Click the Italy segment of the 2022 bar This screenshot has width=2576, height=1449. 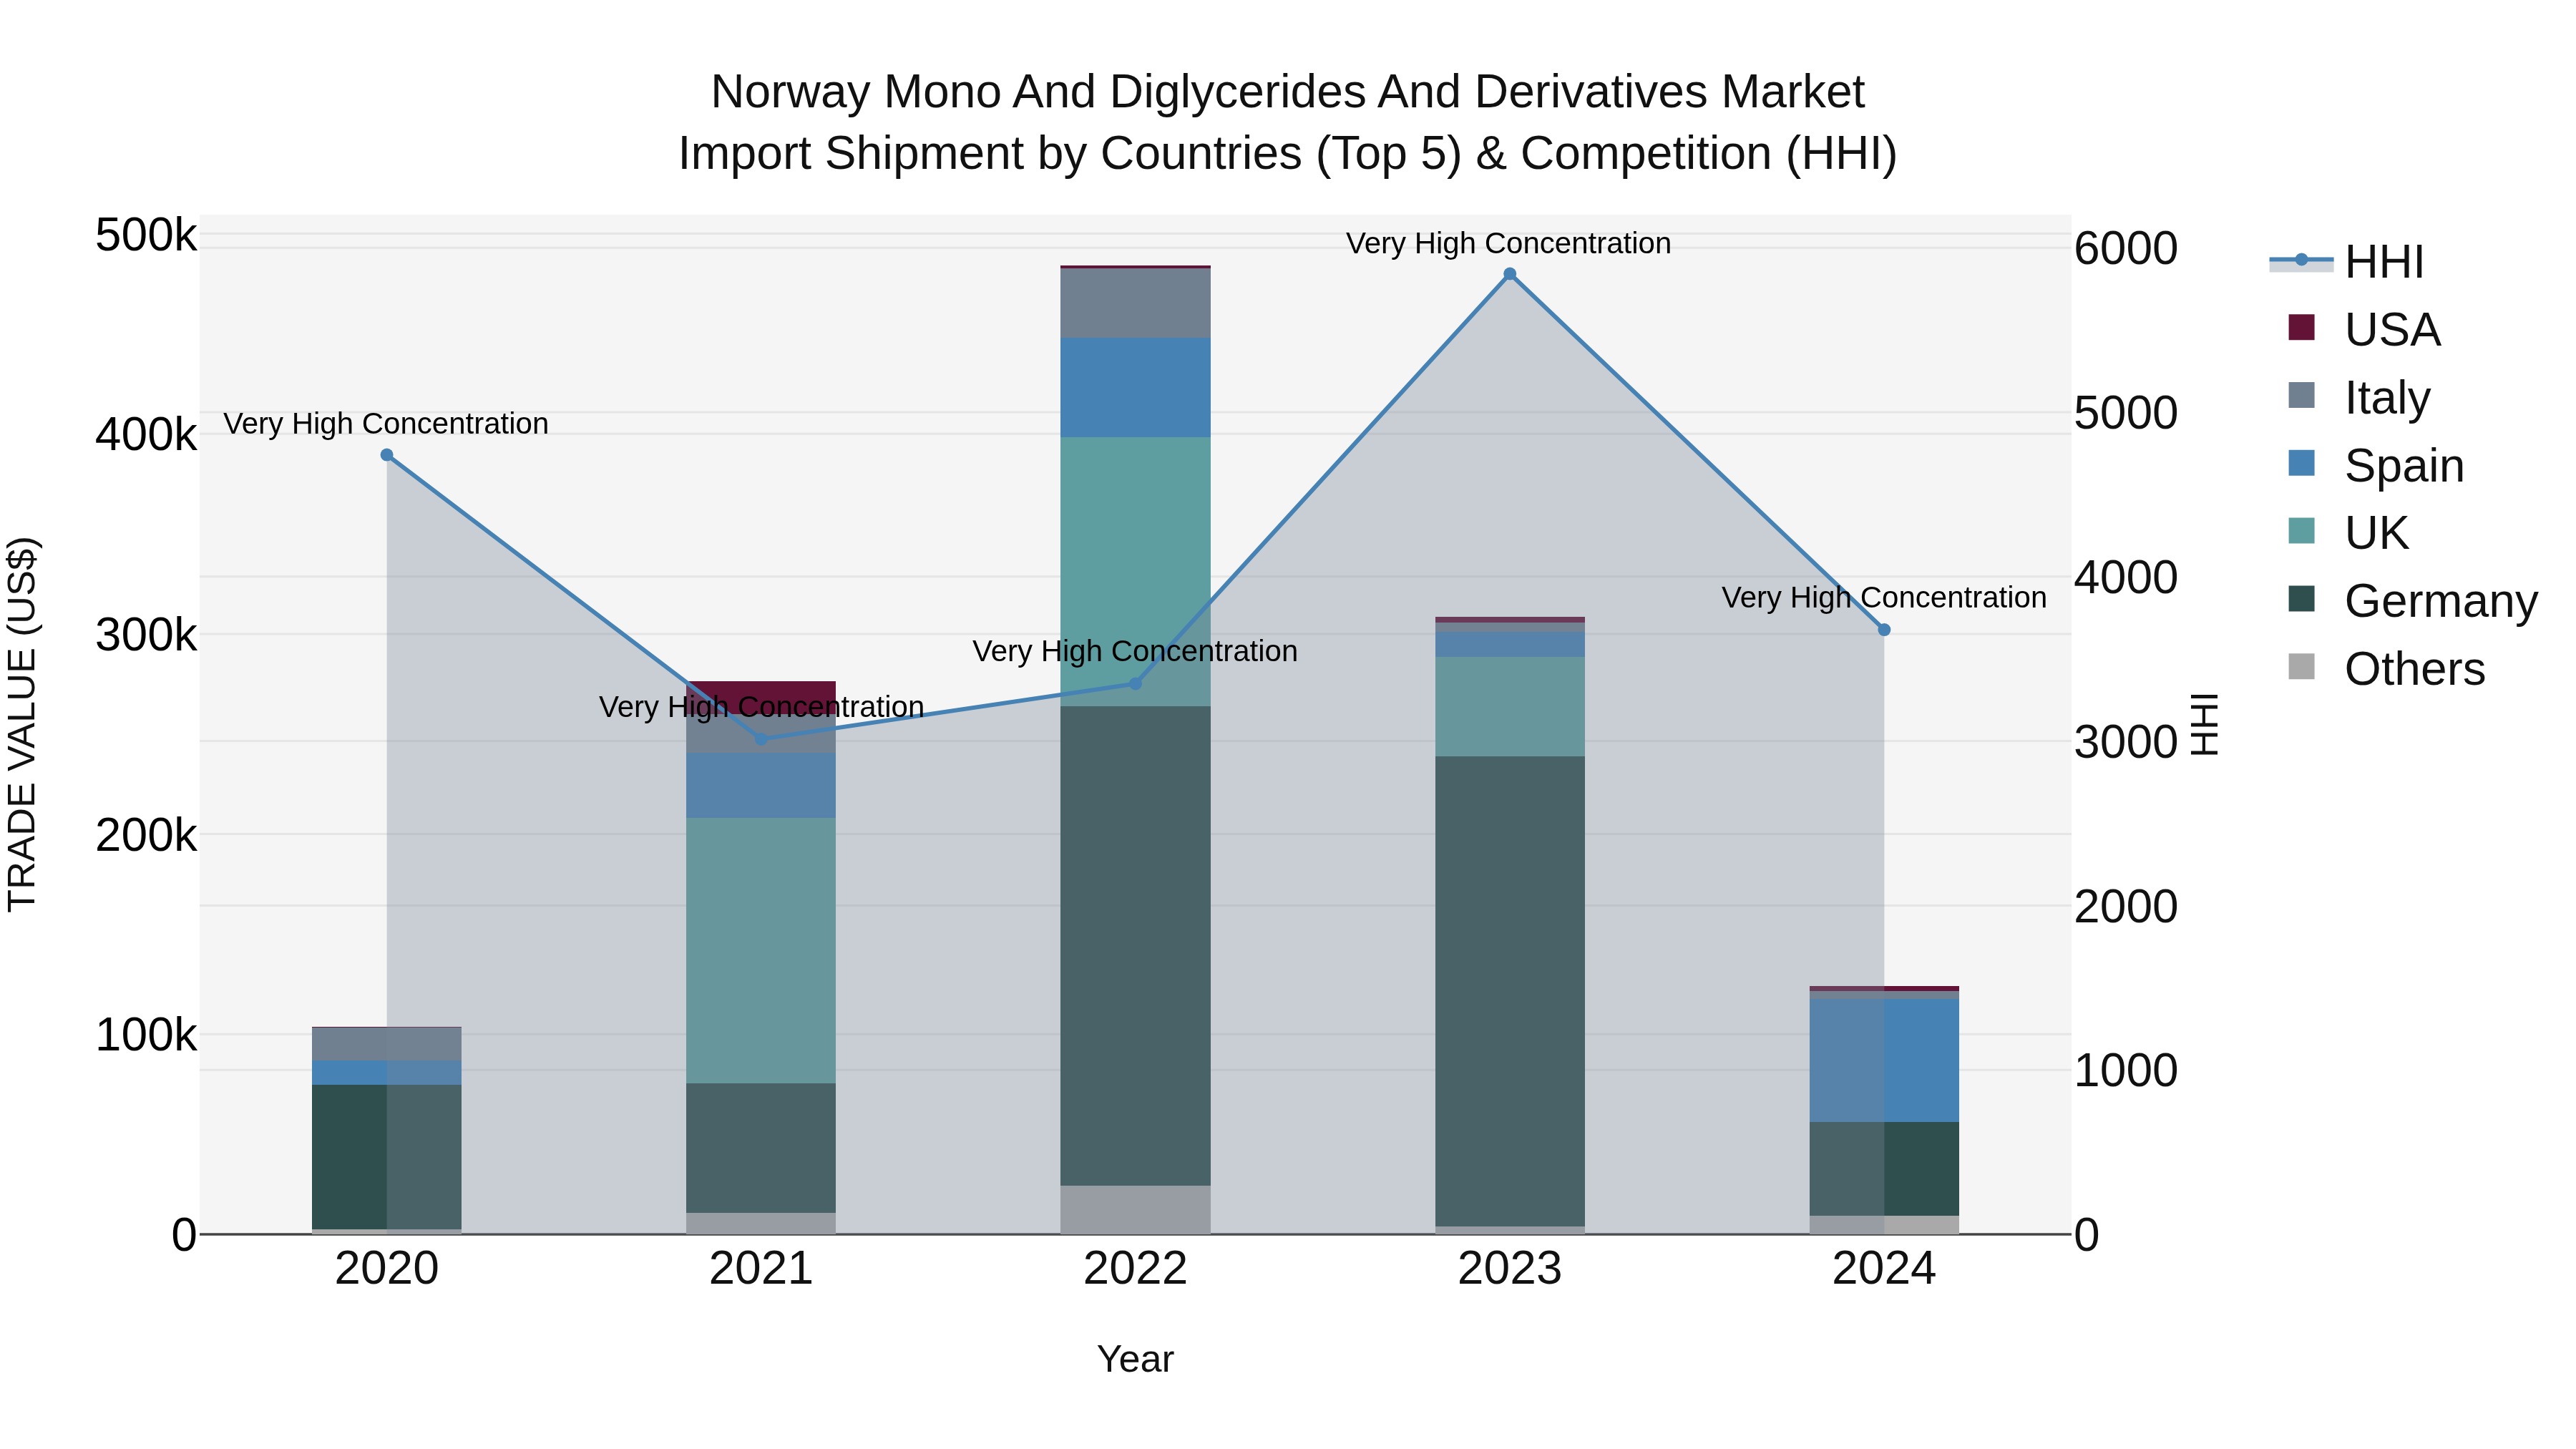[x=1135, y=303]
